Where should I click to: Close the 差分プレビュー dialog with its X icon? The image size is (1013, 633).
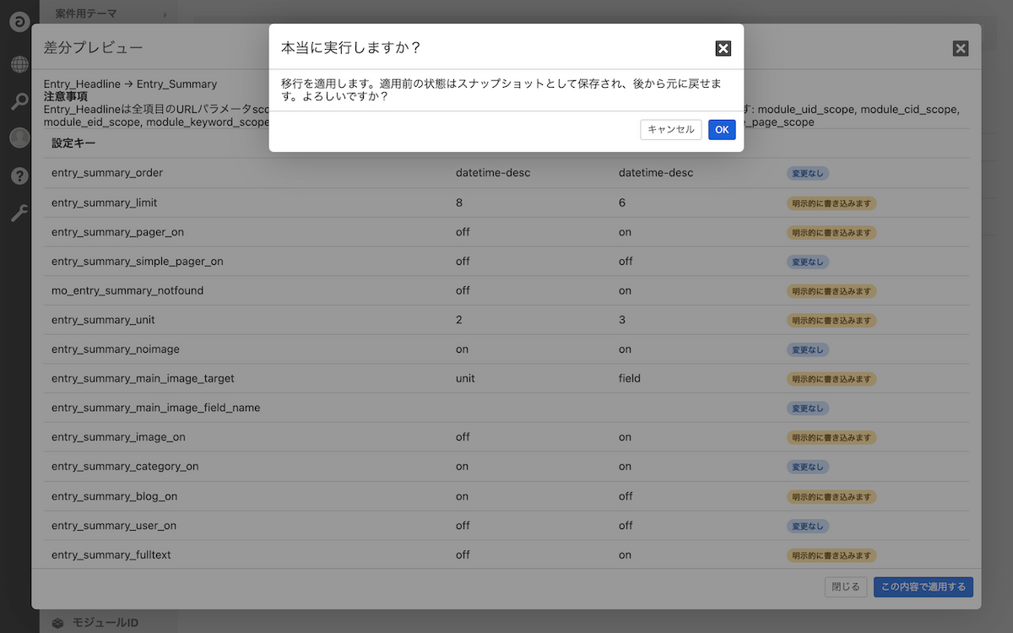coord(961,48)
